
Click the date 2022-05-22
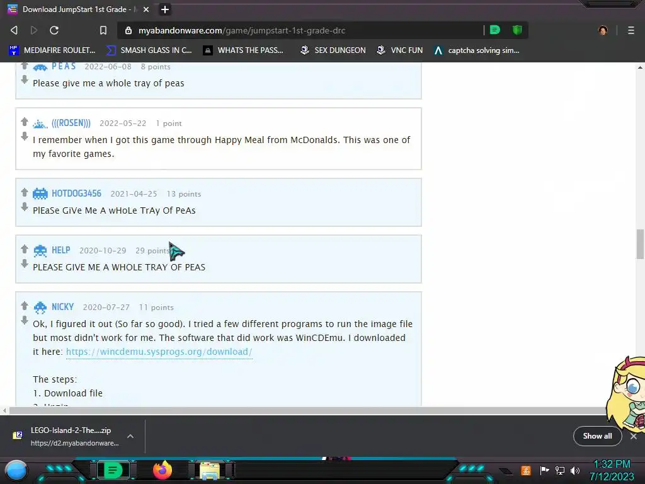[x=123, y=124]
